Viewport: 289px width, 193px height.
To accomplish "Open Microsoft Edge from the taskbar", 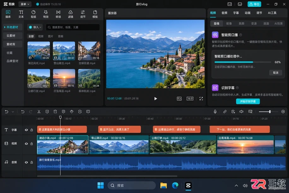I will tap(175, 185).
